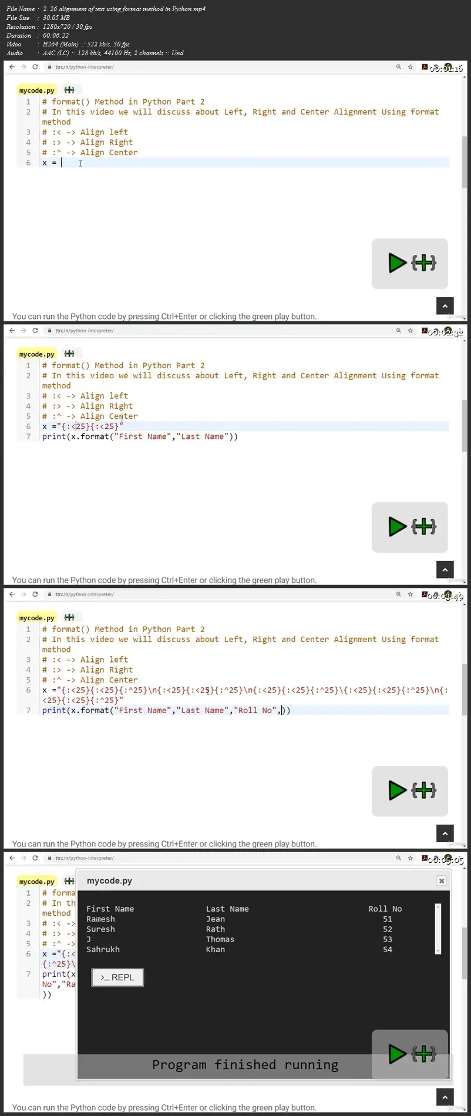This screenshot has height=1116, width=471.
Task: Click the 'Roll No' header in the output
Action: 385,909
